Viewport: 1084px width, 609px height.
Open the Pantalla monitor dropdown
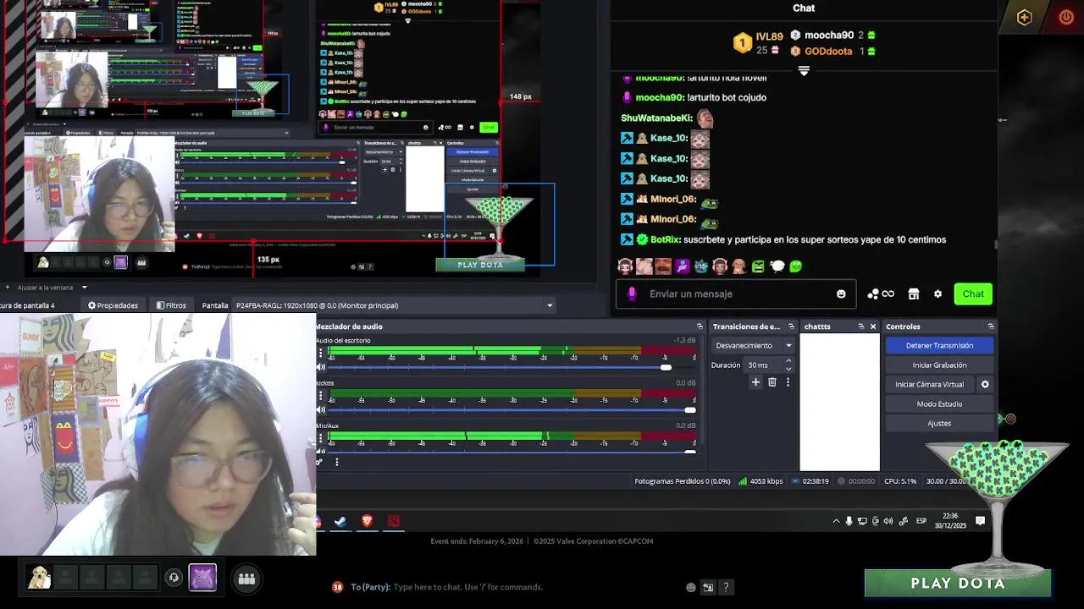pos(394,305)
